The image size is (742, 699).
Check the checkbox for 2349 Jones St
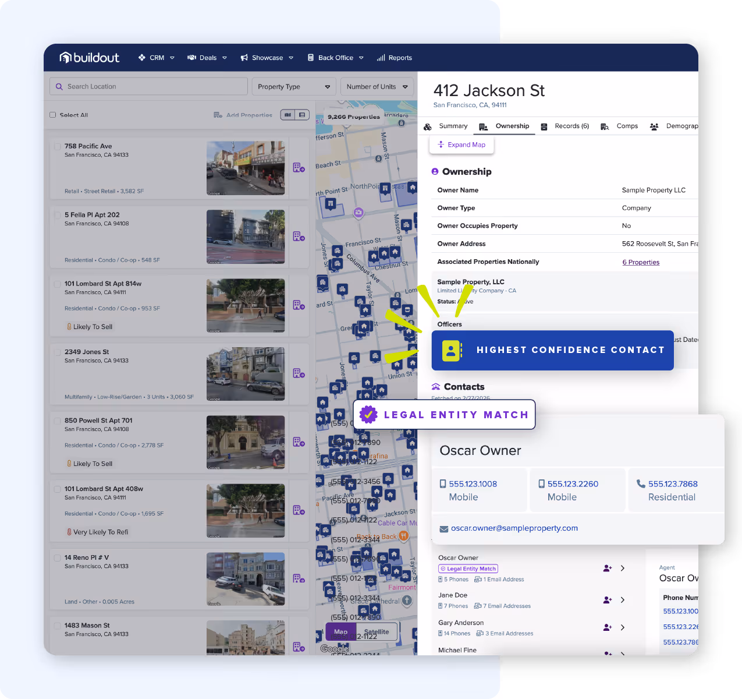56,351
